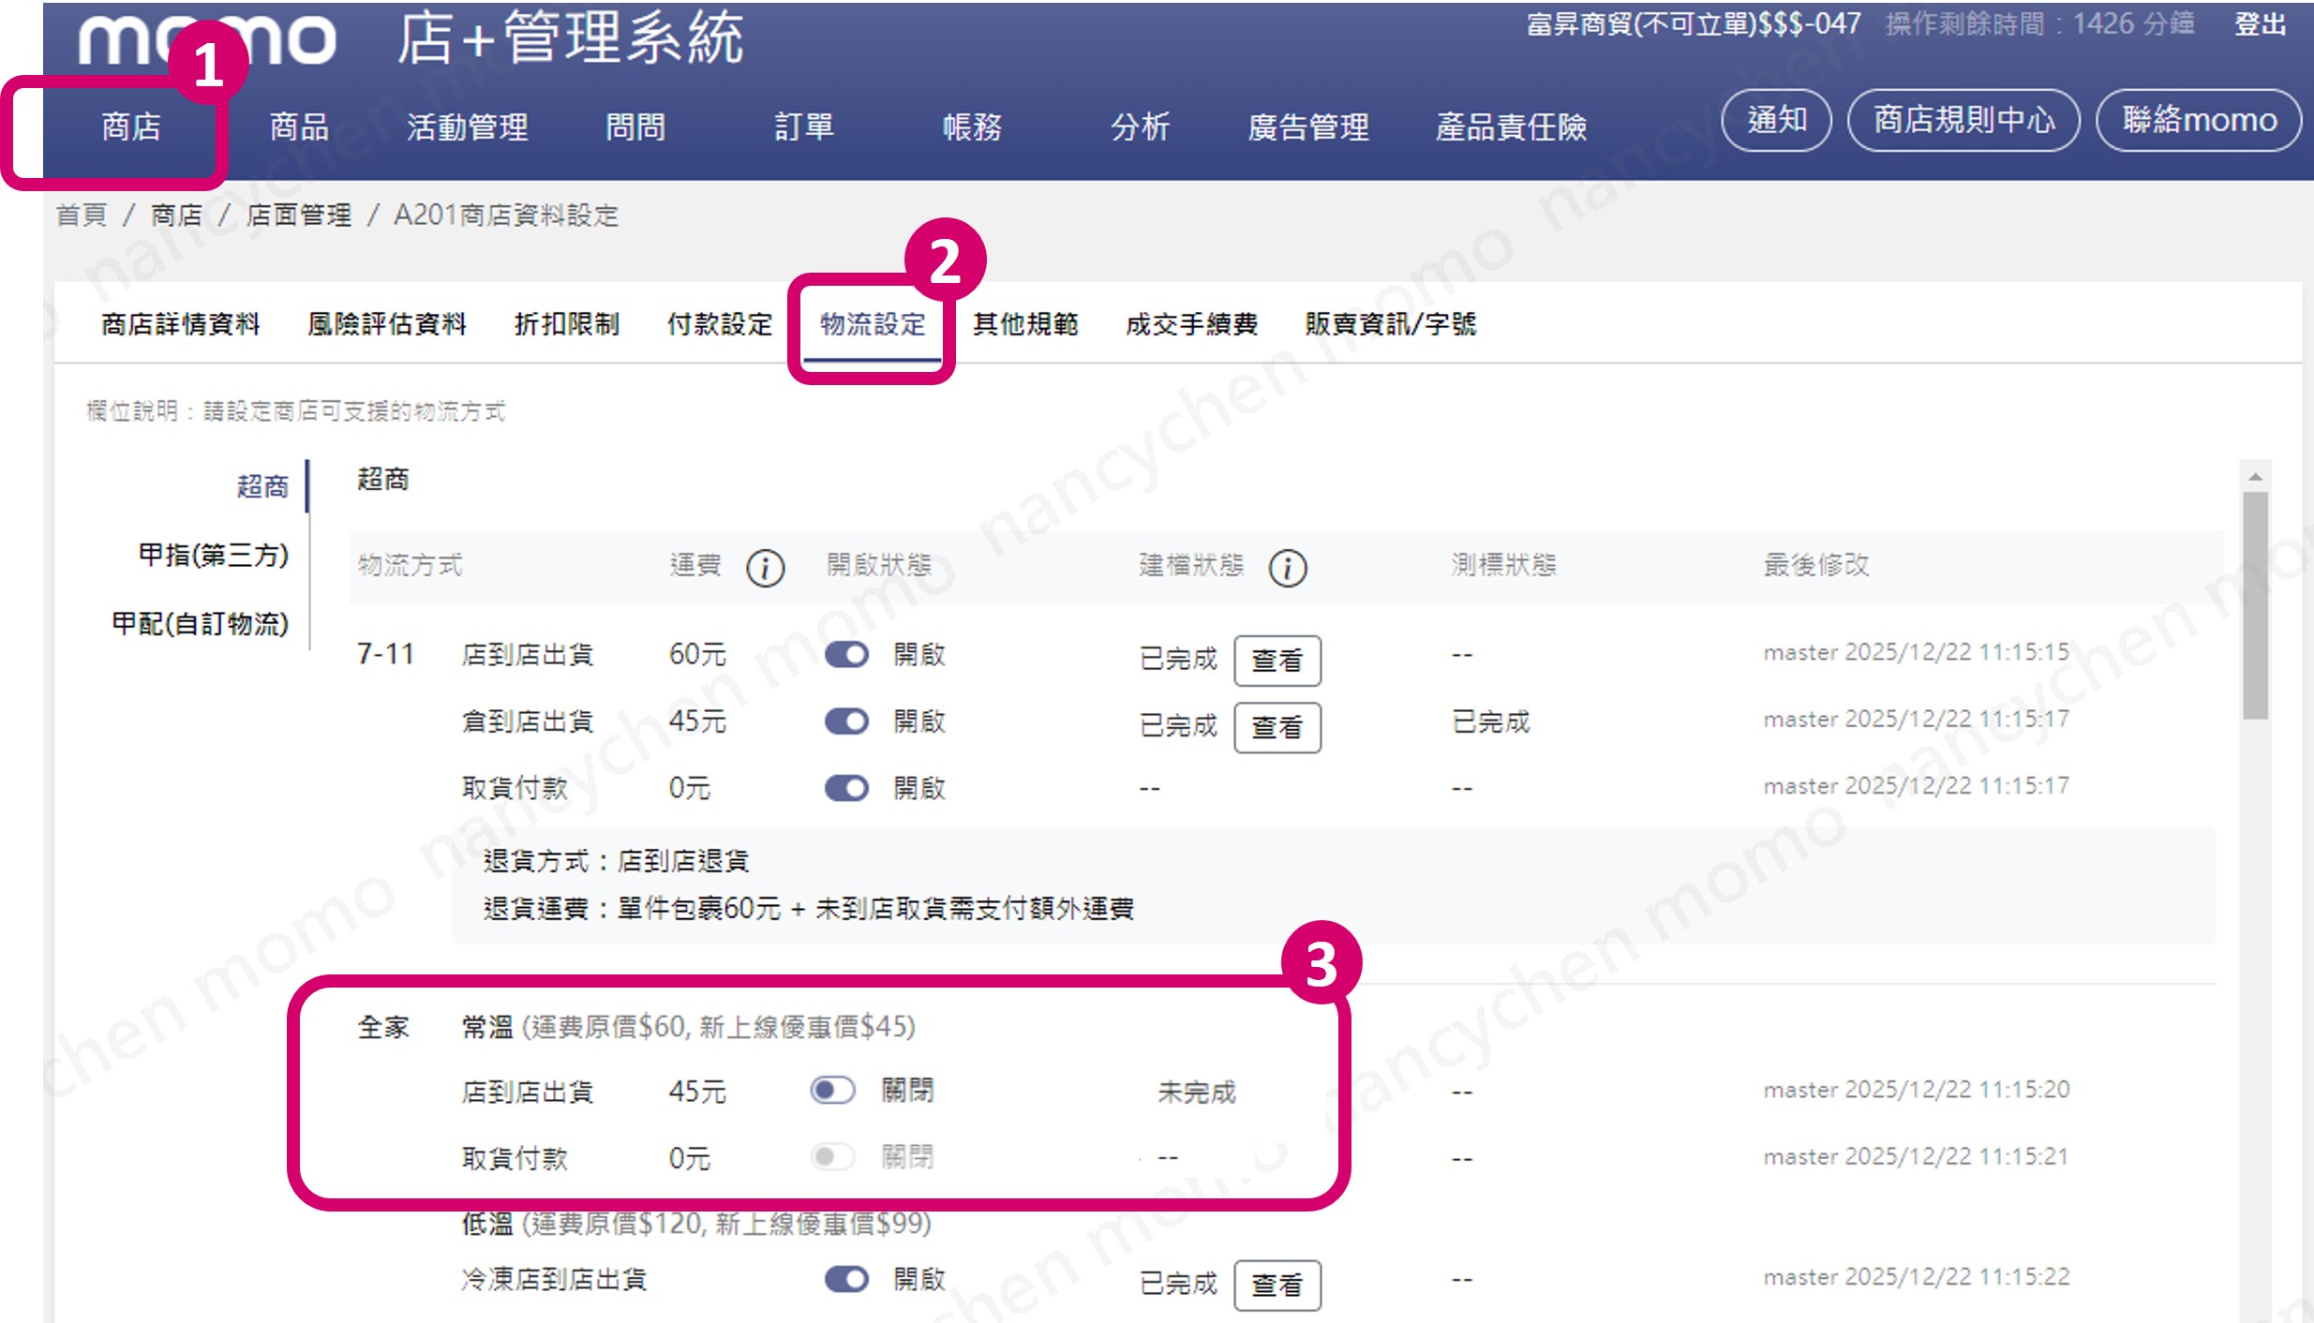Open the 帳務 menu

[x=972, y=126]
